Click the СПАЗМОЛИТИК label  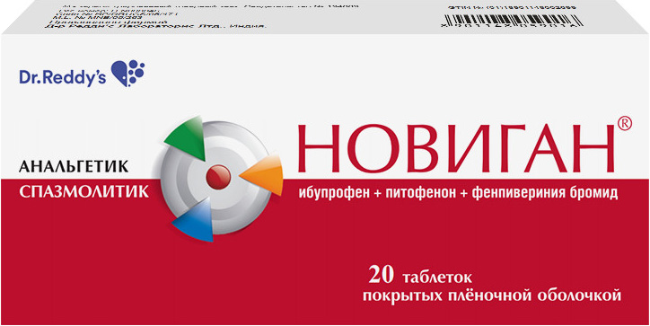(84, 191)
